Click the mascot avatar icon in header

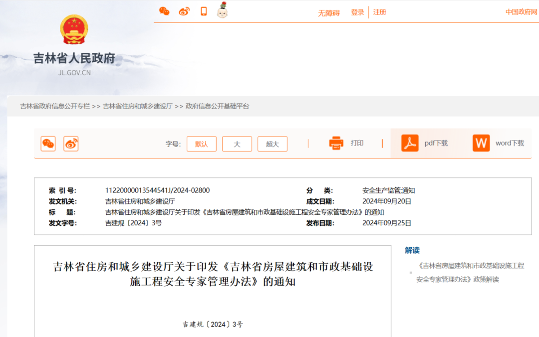point(222,10)
